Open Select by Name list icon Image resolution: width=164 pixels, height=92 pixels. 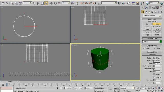(38, 3)
